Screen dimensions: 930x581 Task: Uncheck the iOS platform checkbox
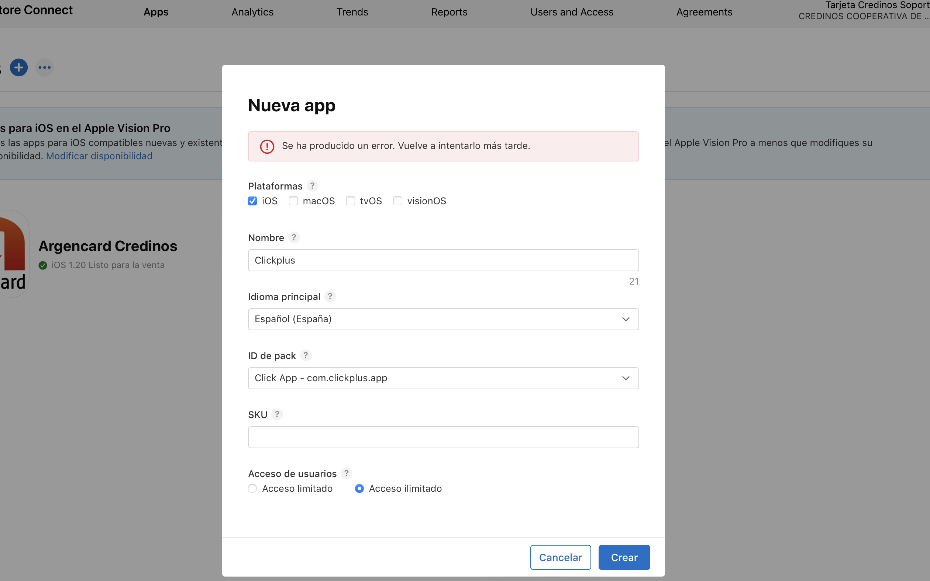tap(252, 201)
